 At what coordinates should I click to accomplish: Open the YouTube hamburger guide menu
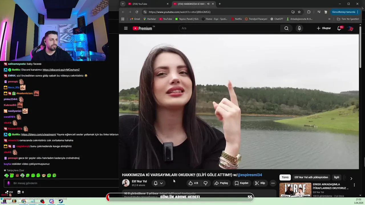coord(126,28)
